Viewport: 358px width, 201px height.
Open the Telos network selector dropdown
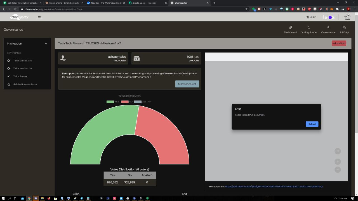[330, 17]
